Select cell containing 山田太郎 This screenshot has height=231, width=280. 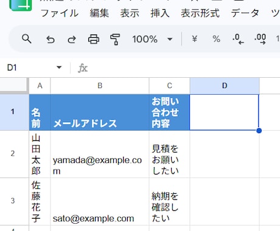coord(40,154)
